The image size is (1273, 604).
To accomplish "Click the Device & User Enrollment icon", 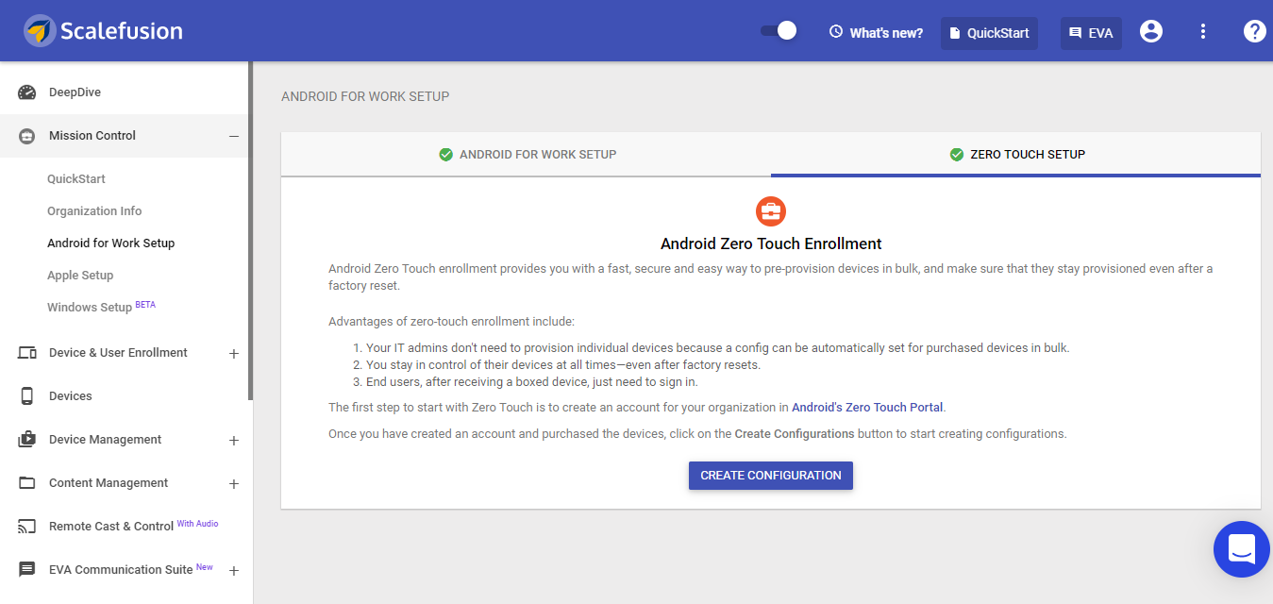I will pyautogui.click(x=27, y=353).
